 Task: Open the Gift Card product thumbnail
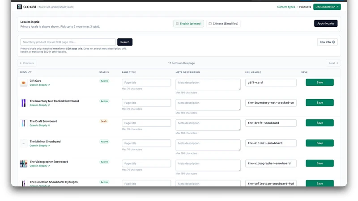(x=23, y=83)
